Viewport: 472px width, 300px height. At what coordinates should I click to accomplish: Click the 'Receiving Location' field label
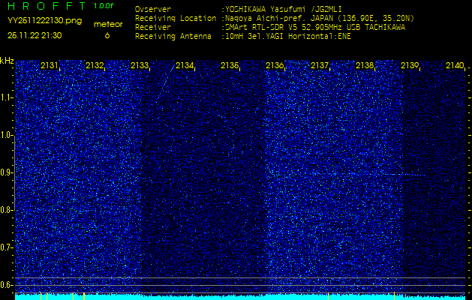(176, 18)
